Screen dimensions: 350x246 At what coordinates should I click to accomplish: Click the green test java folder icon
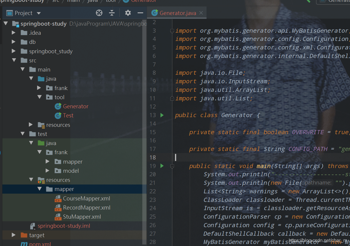[x=41, y=143]
